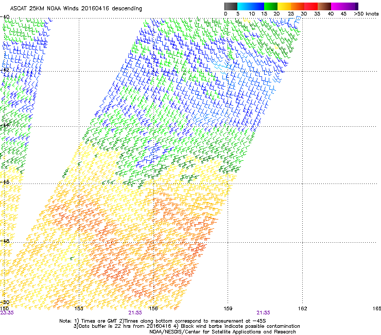Viewport: 381px width, 335px height.
Task: Click the latitude label '-48'
Action: point(5,241)
